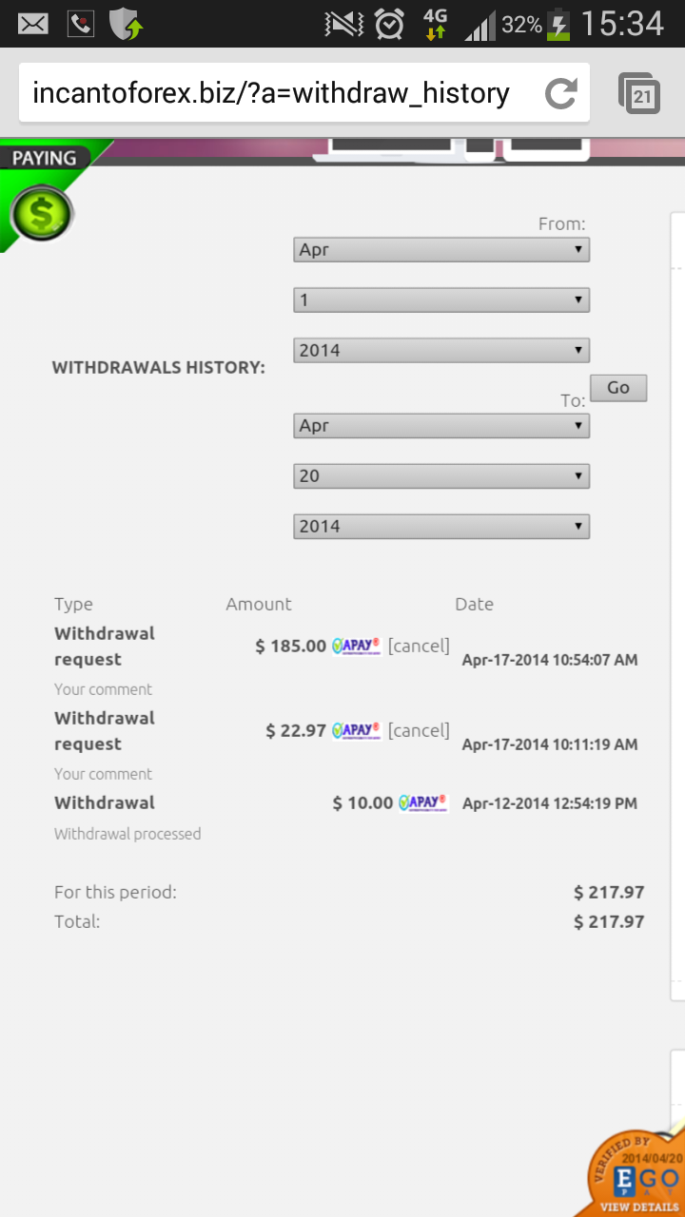The image size is (685, 1217).
Task: Open the From month dropdown
Action: coord(441,250)
